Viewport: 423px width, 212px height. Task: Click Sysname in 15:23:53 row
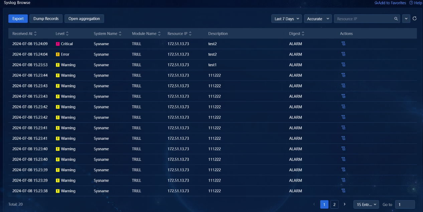pos(101,65)
